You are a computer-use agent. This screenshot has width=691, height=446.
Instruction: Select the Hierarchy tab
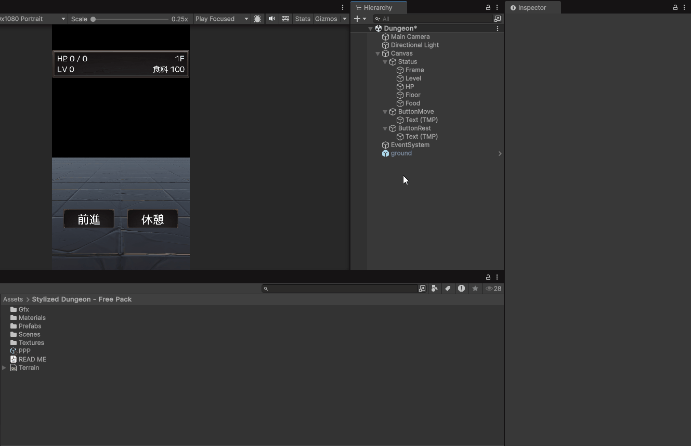click(378, 8)
